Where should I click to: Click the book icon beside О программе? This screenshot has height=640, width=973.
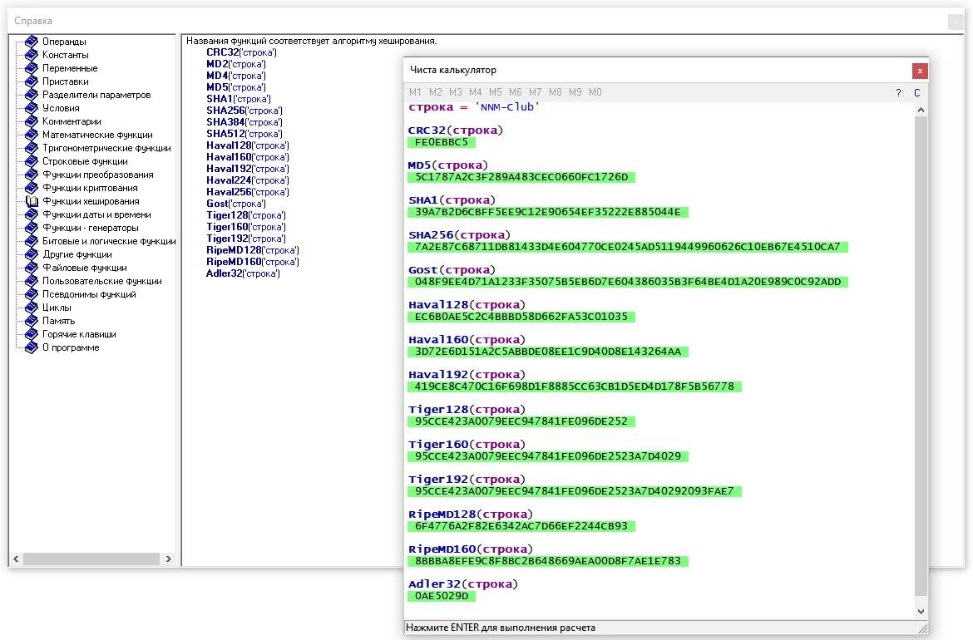(32, 347)
